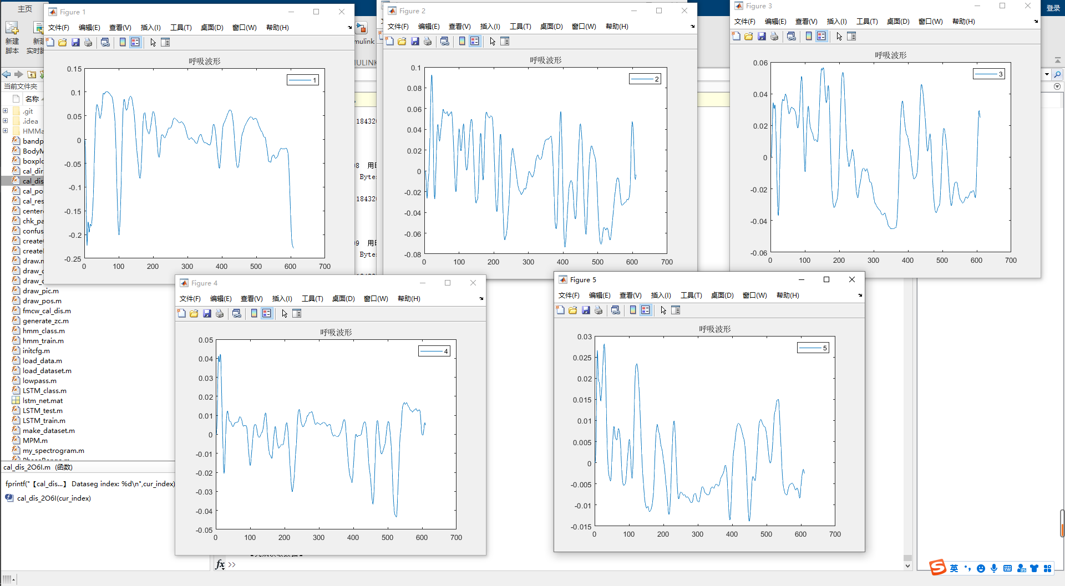
Task: Print Figure 4 using the printer icon
Action: (x=220, y=314)
